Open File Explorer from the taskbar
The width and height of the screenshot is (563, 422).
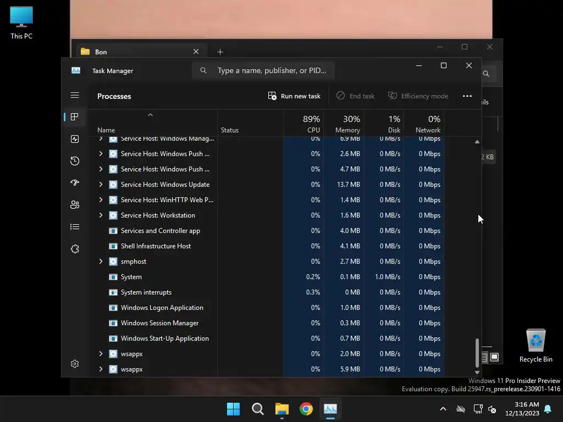282,409
